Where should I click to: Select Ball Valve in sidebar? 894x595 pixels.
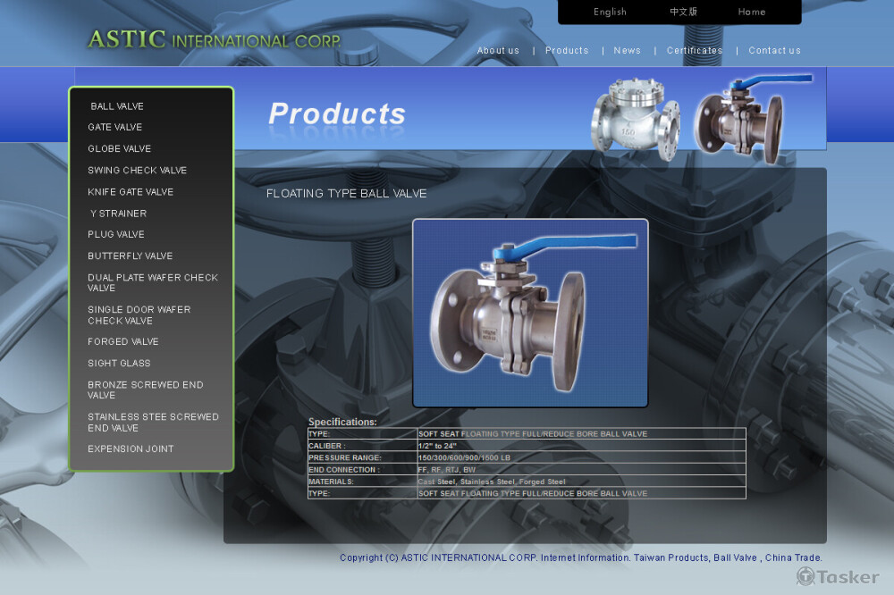tap(117, 106)
